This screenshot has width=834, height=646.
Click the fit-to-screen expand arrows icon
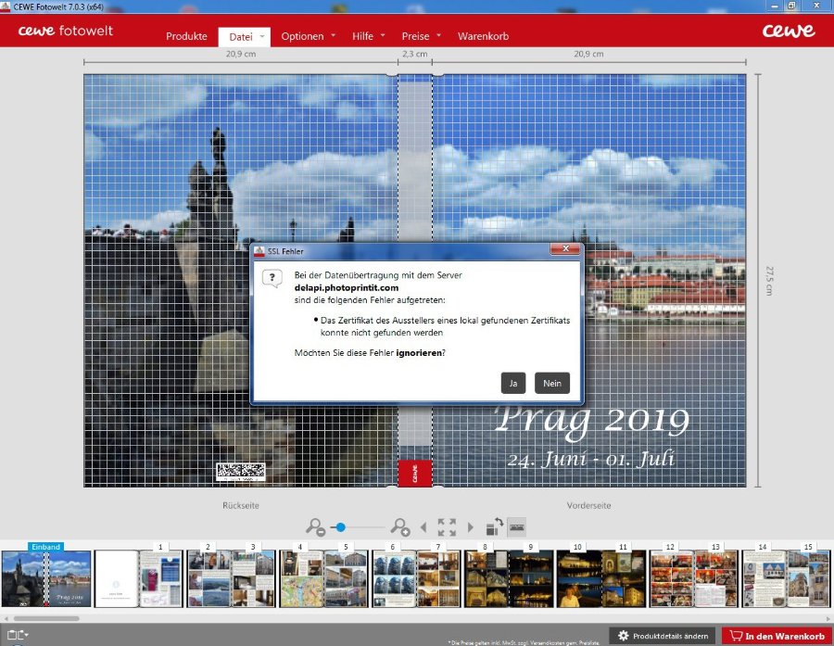click(x=447, y=526)
